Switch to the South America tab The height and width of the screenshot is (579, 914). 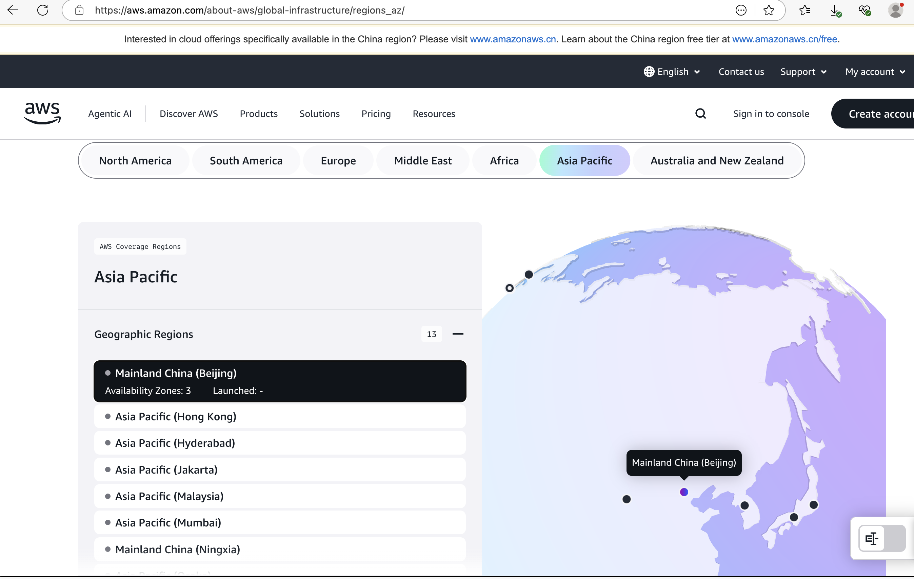(x=246, y=160)
